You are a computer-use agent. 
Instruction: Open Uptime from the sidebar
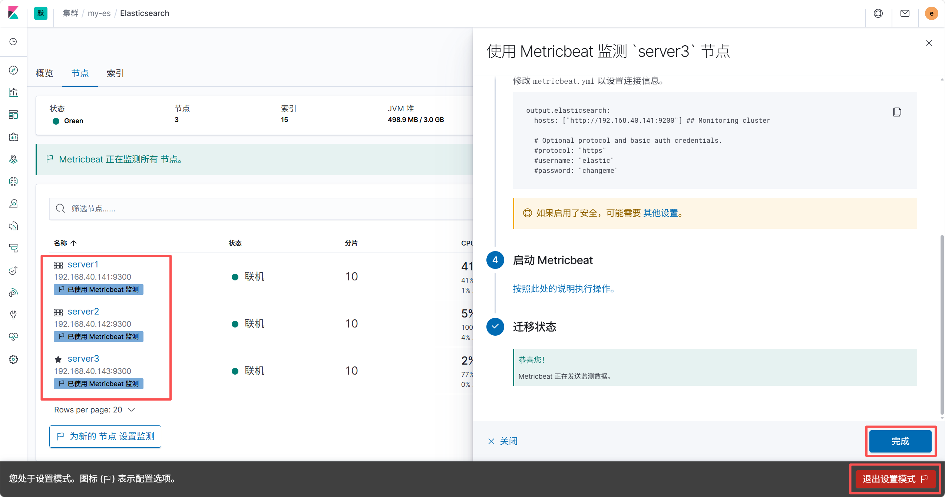coord(13,270)
